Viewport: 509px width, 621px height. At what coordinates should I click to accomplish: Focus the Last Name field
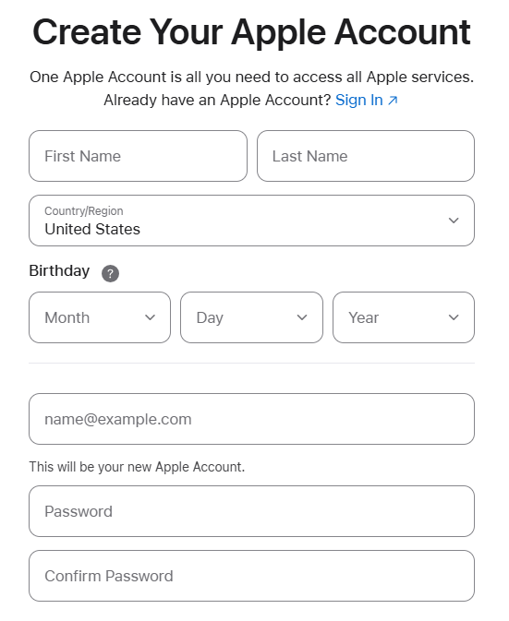pos(366,156)
